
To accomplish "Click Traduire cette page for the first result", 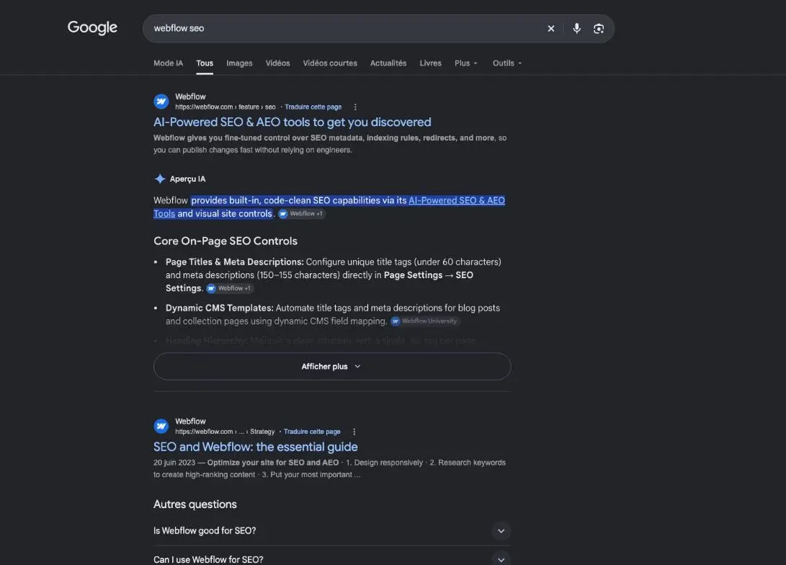I will [313, 107].
